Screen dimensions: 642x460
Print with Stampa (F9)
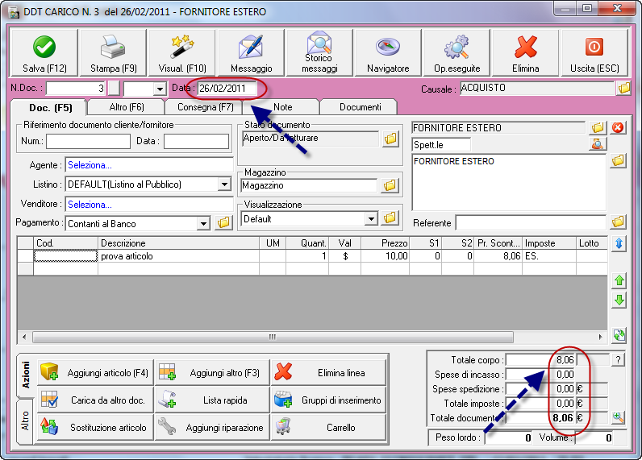[x=113, y=52]
